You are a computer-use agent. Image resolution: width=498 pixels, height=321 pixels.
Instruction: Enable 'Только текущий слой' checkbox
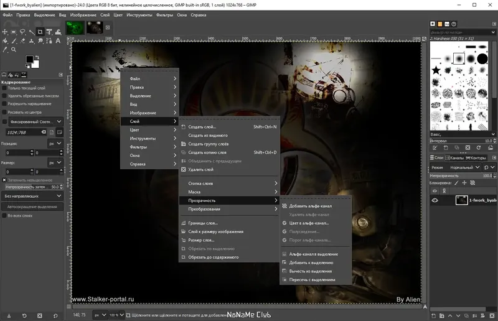point(4,88)
